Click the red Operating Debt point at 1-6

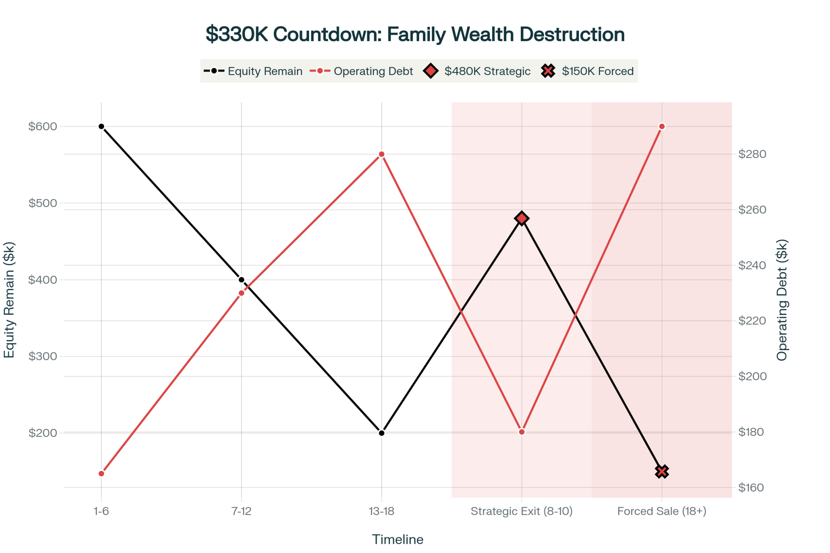pos(101,473)
